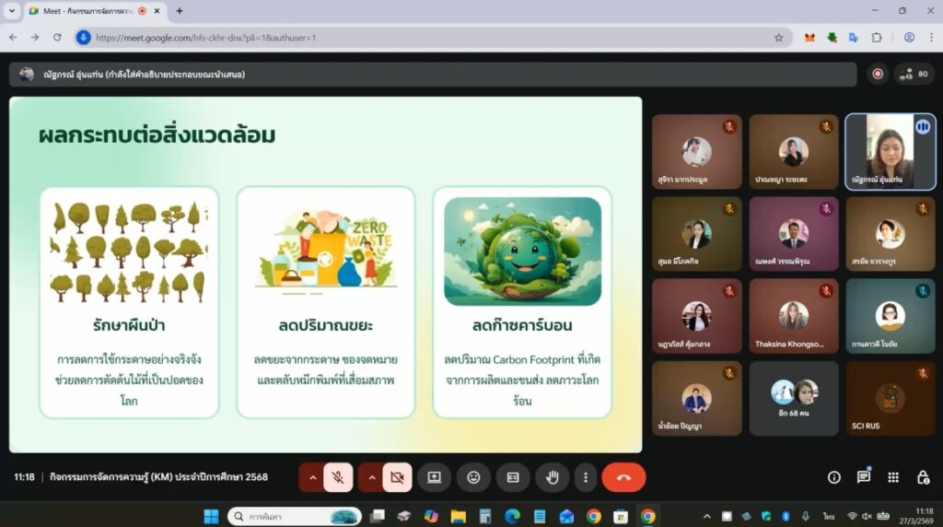Viewport: 943px width, 527px height.
Task: Turn on closed captions
Action: (513, 477)
